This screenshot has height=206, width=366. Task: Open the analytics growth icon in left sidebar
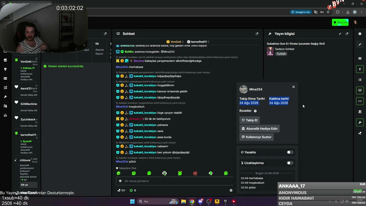pos(5,88)
